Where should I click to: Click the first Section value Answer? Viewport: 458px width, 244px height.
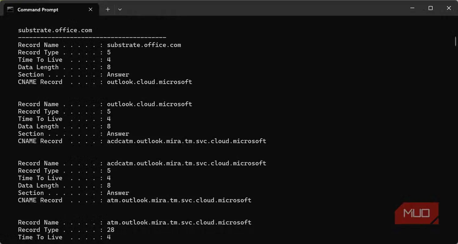pos(118,74)
